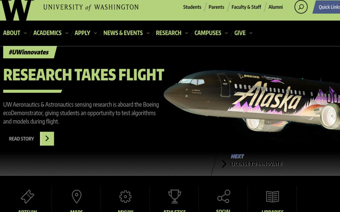Open the MyUW gear icon
Image resolution: width=340 pixels, height=212 pixels.
coord(125,197)
